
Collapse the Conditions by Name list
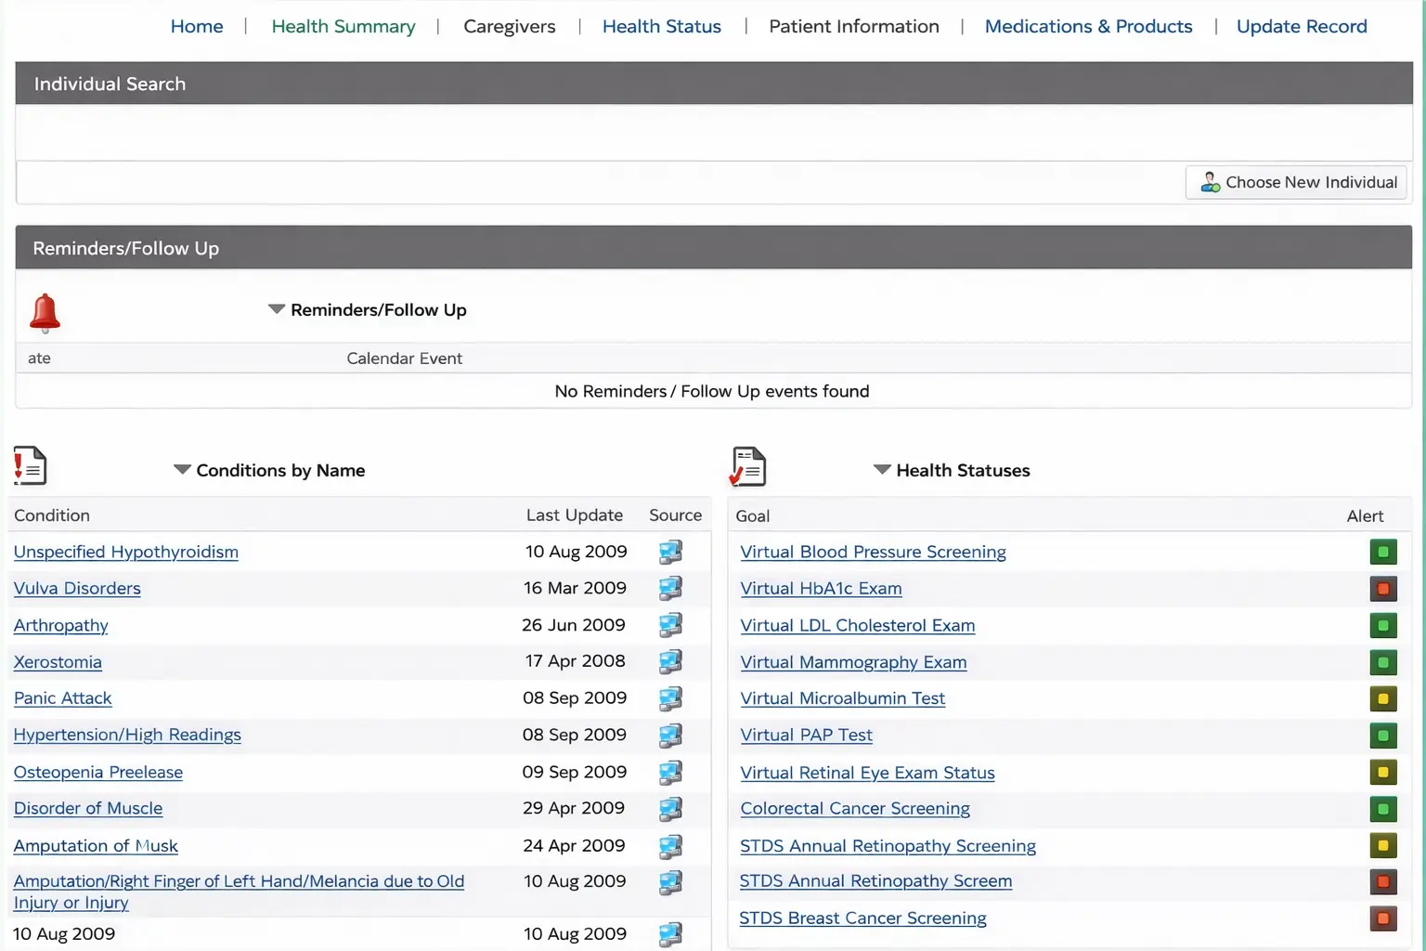(182, 470)
